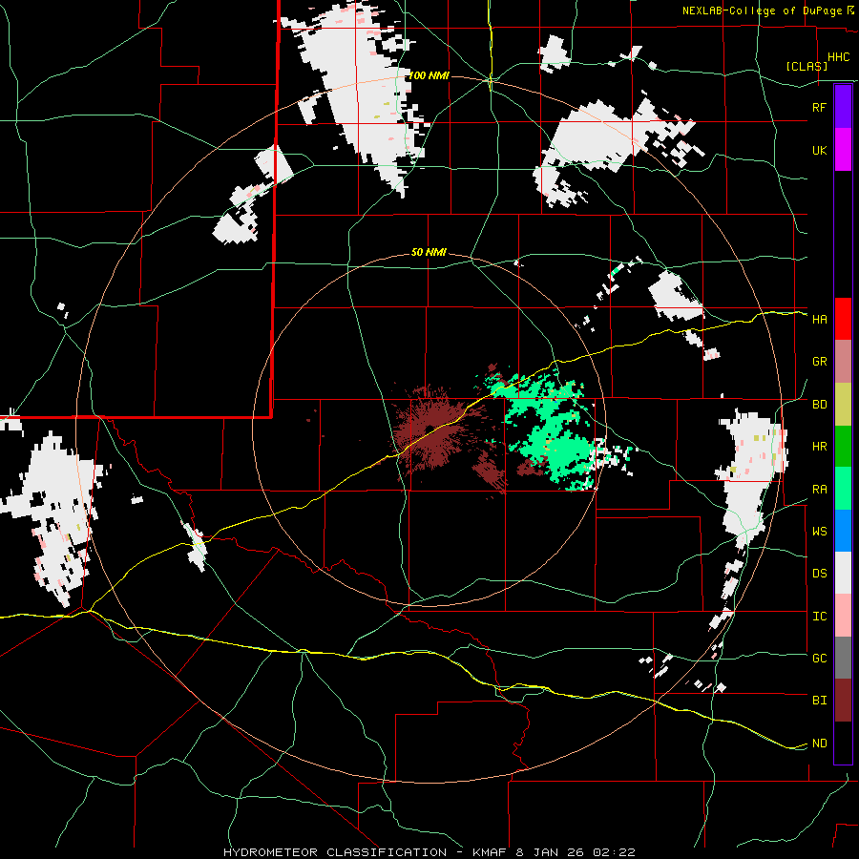Click the "HA" legend label

click(819, 319)
